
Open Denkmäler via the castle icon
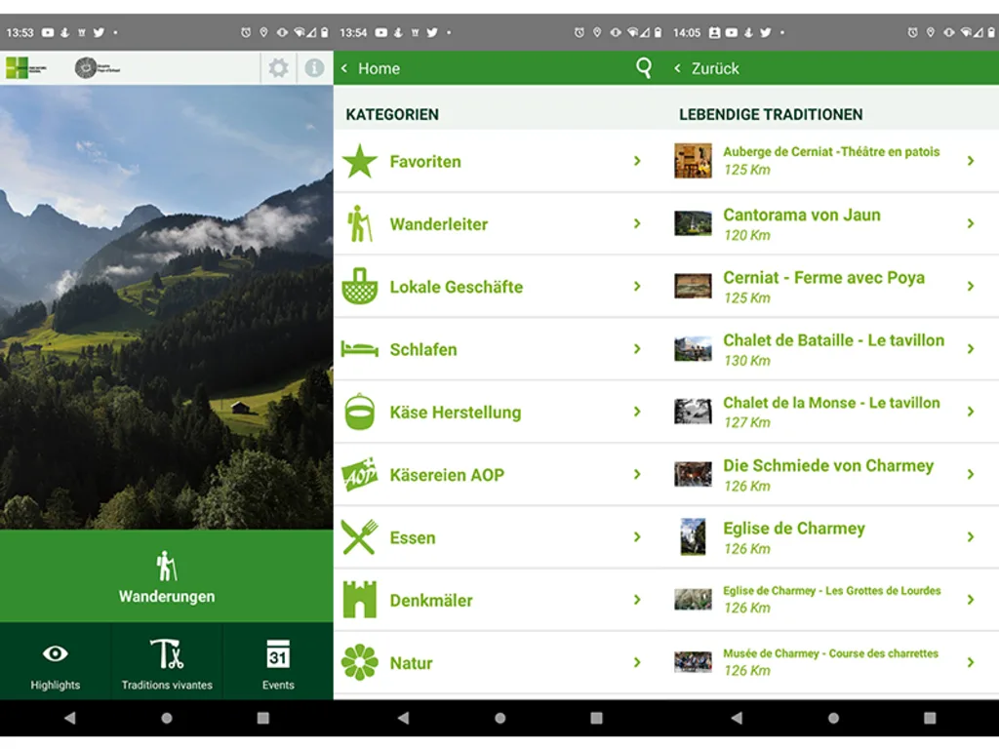point(361,600)
